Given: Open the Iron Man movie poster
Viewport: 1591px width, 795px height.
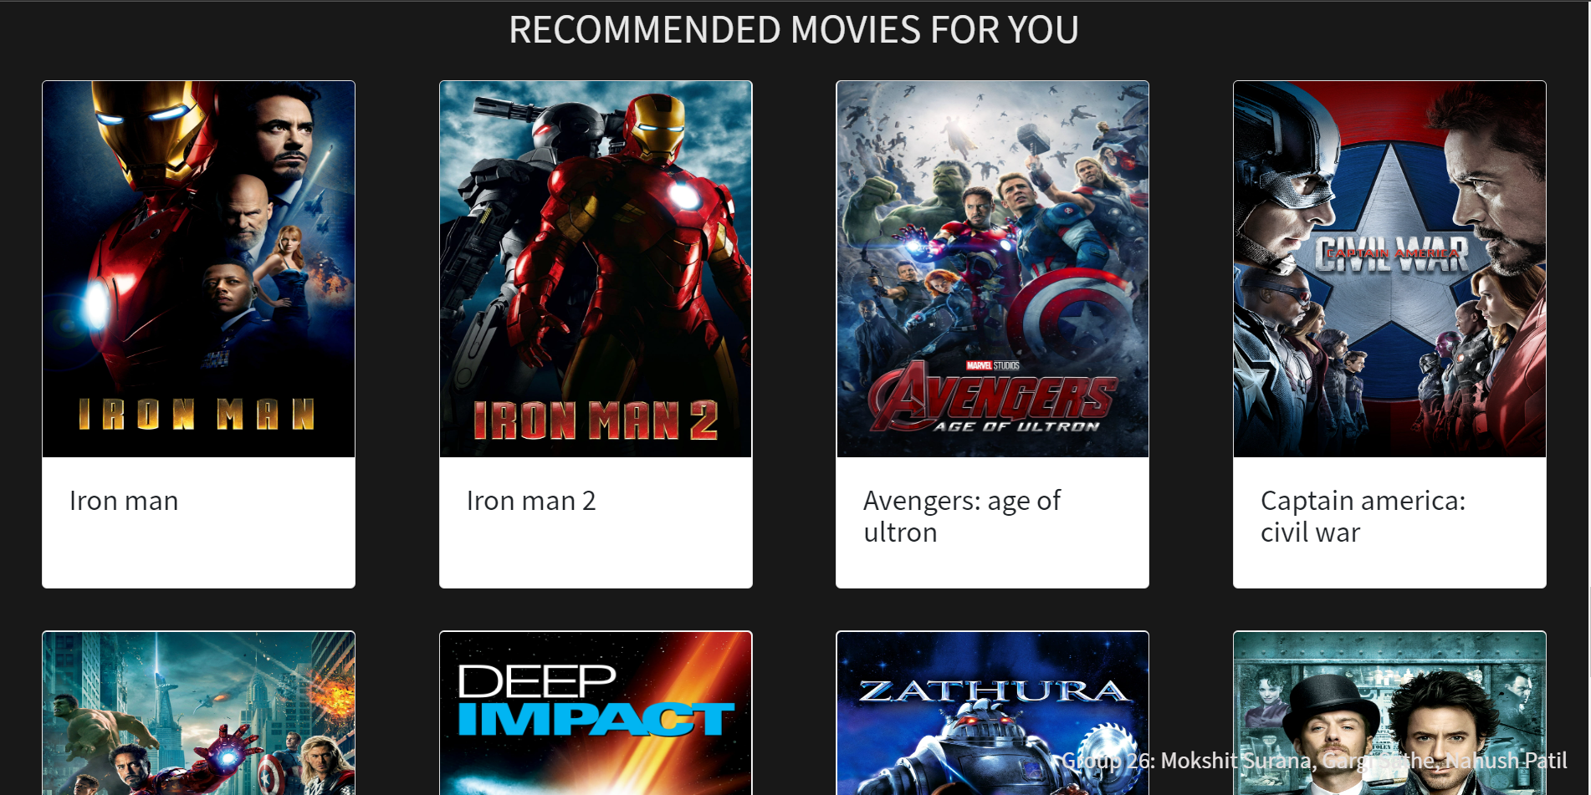Looking at the screenshot, I should click(198, 269).
